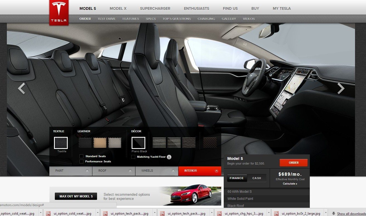This screenshot has width=366, height=216.
Task: Open the Specs sub-menu item
Action: (151, 19)
